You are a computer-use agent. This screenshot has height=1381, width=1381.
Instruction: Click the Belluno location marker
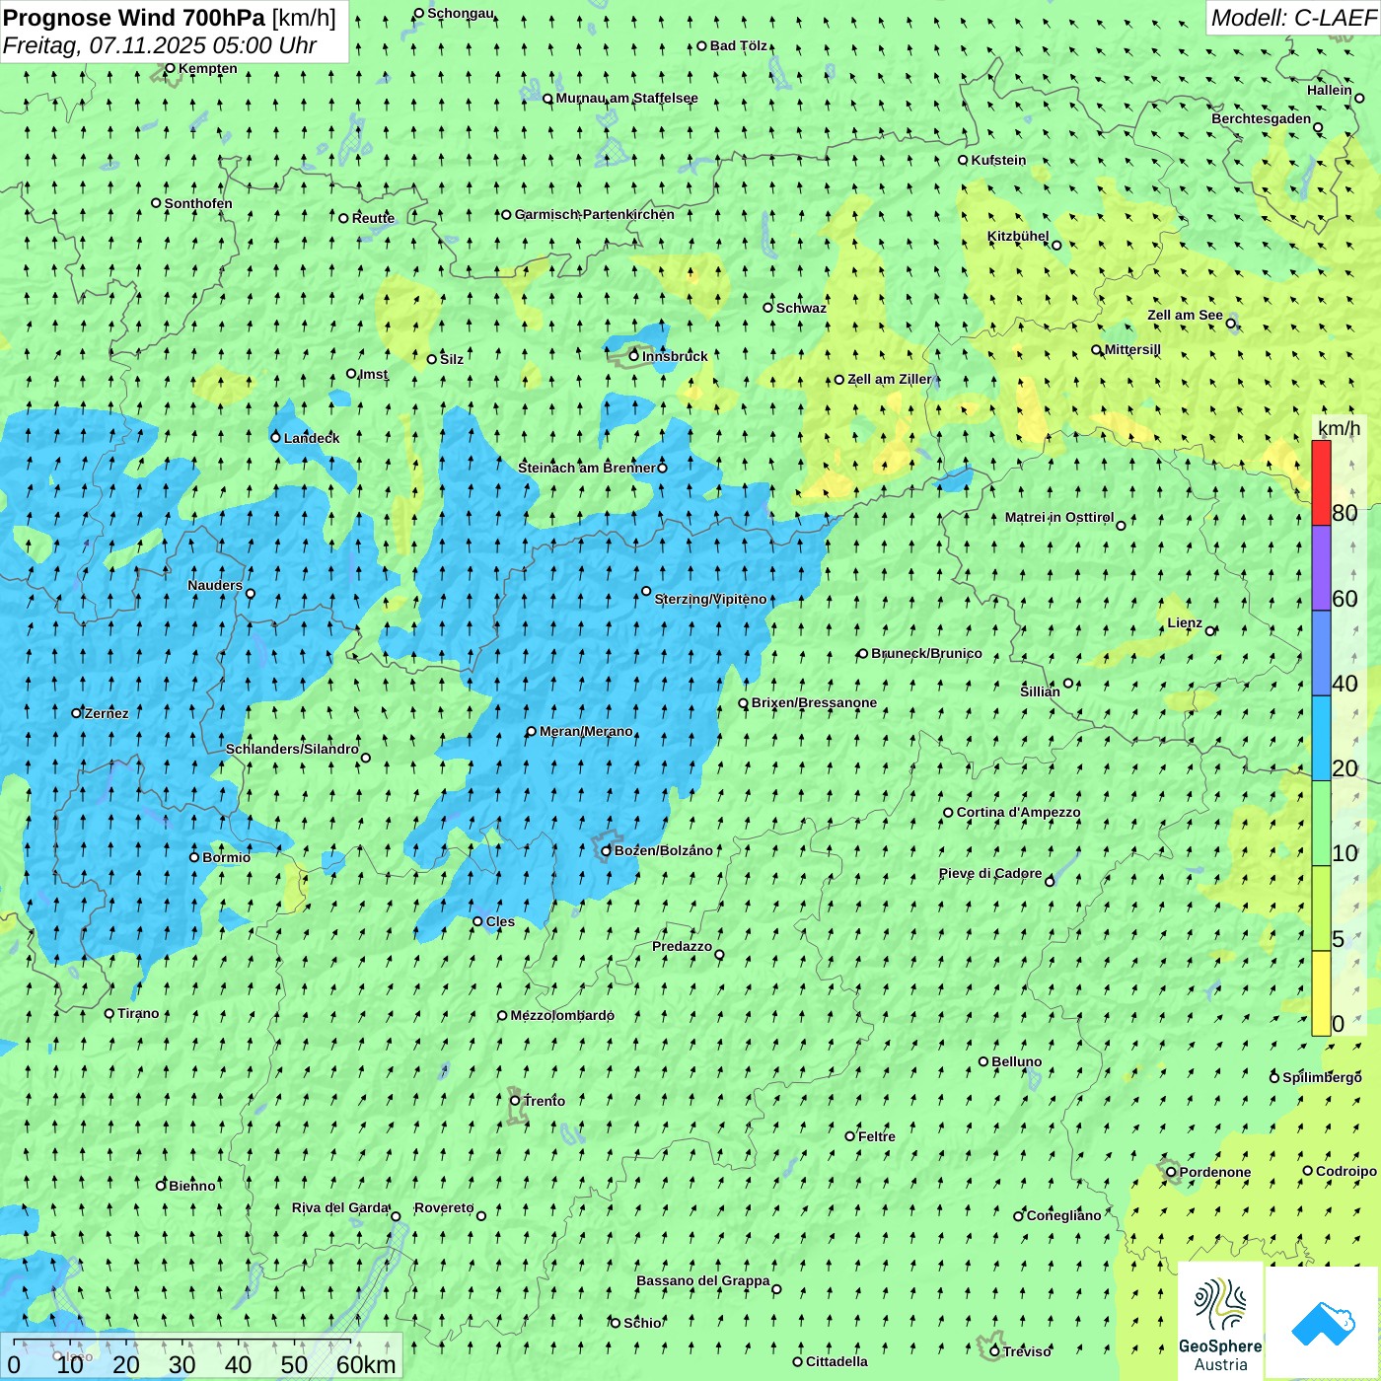point(983,1061)
